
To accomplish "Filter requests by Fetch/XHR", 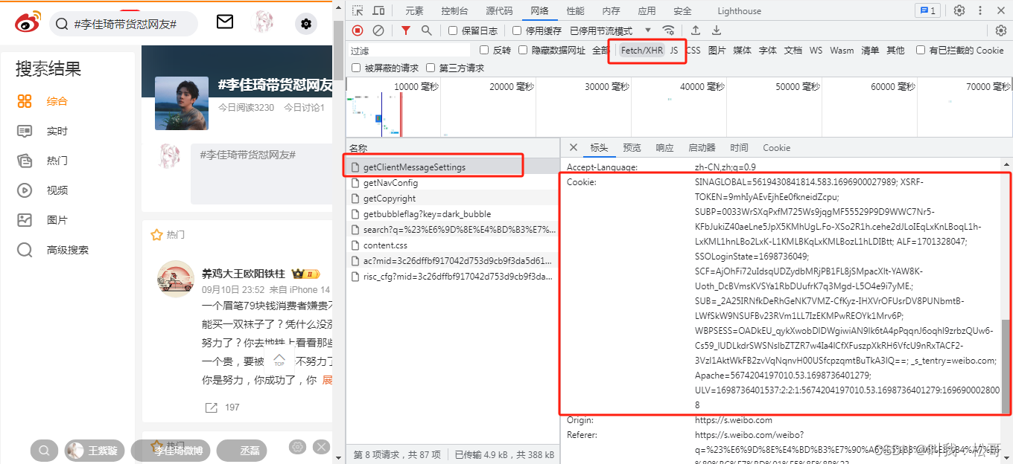I will point(641,51).
